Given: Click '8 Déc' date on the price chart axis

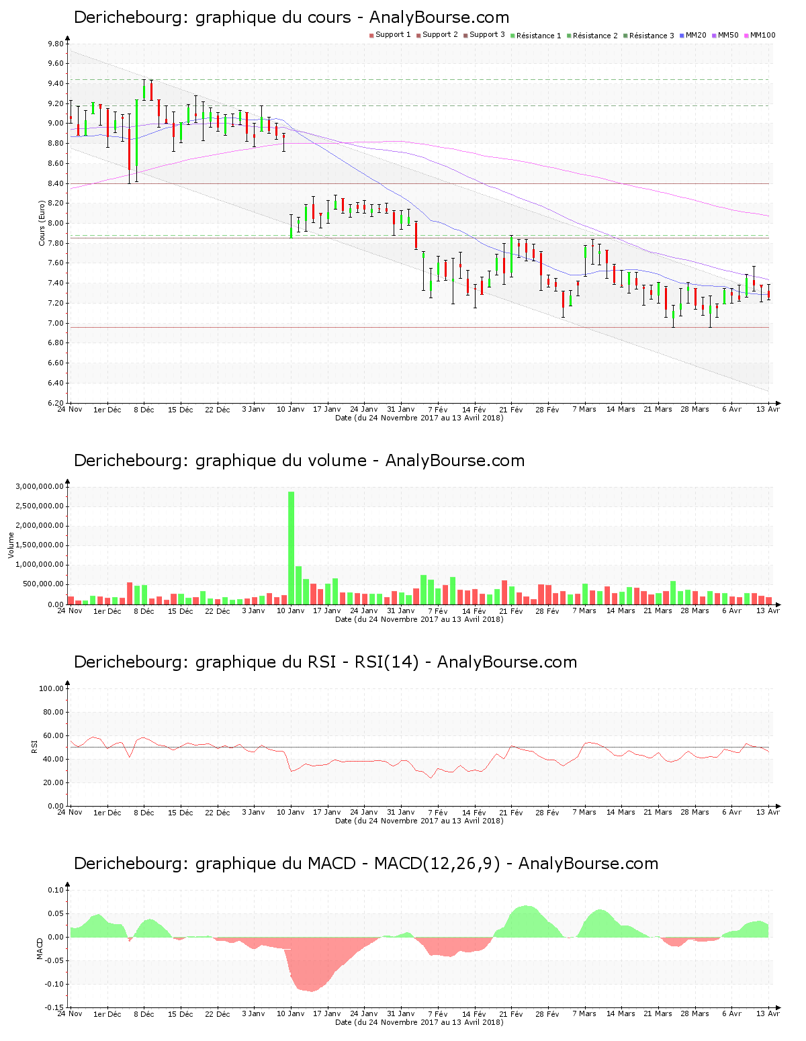Looking at the screenshot, I should click(144, 409).
